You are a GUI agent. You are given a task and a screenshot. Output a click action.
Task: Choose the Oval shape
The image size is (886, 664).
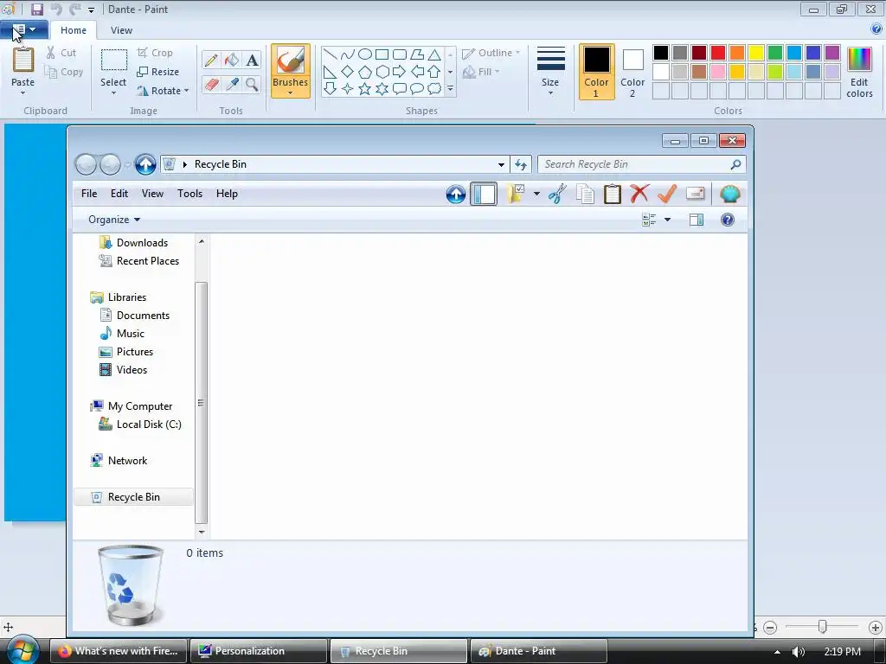click(x=365, y=54)
